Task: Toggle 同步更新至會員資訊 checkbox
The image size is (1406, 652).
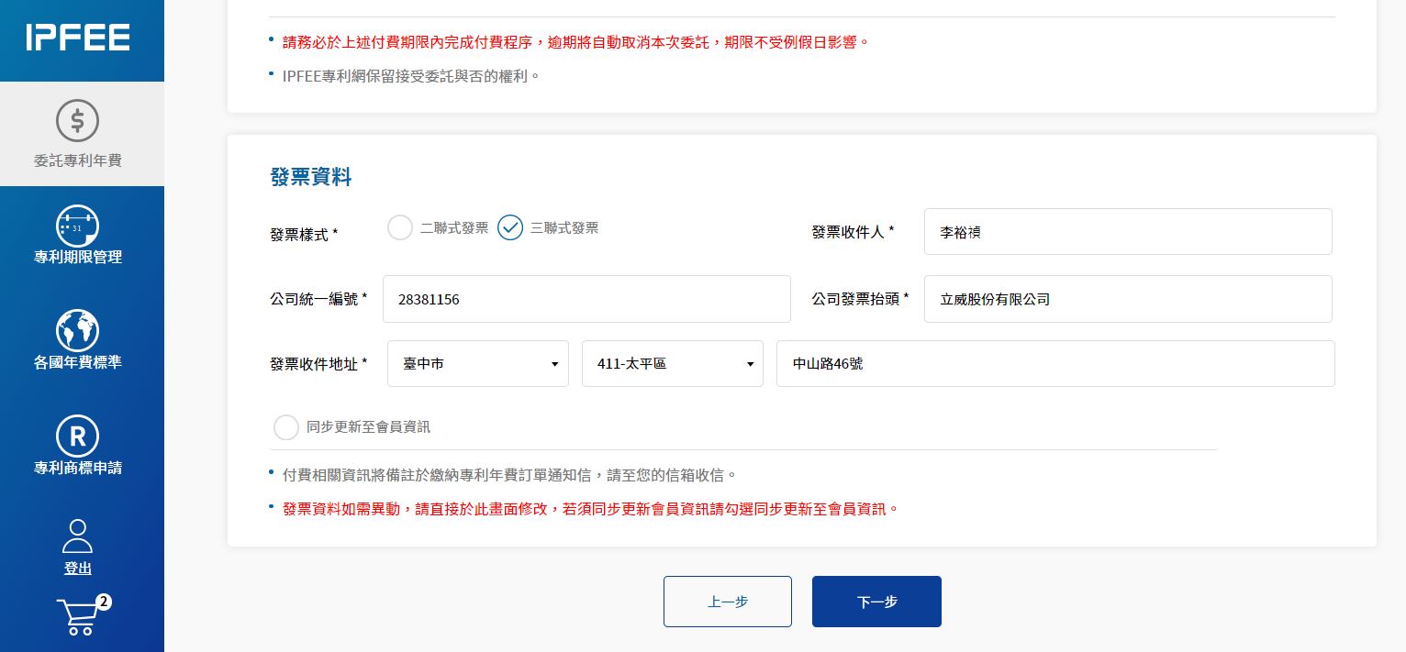Action: coord(286,427)
